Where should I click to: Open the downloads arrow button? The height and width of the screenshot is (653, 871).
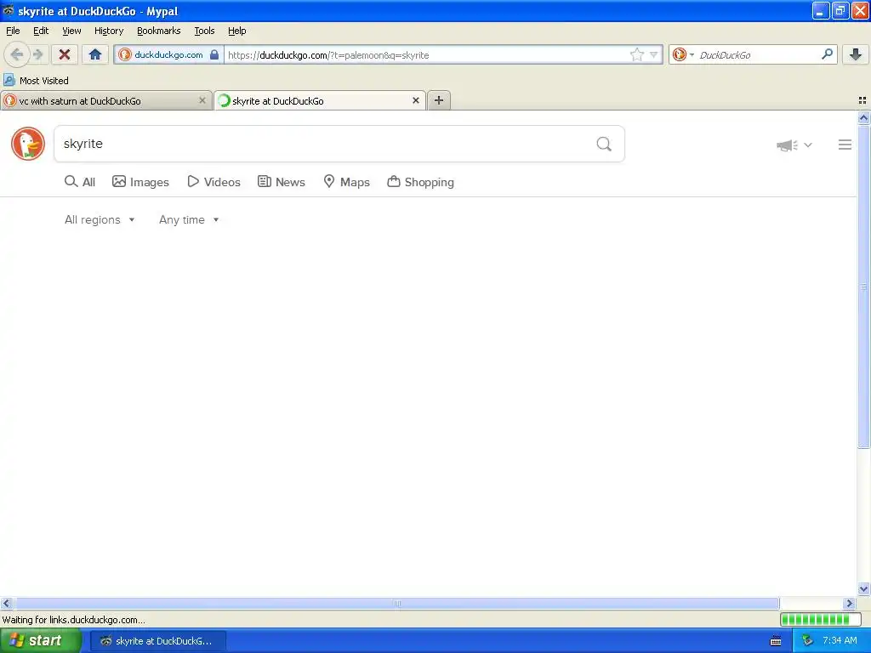(856, 54)
